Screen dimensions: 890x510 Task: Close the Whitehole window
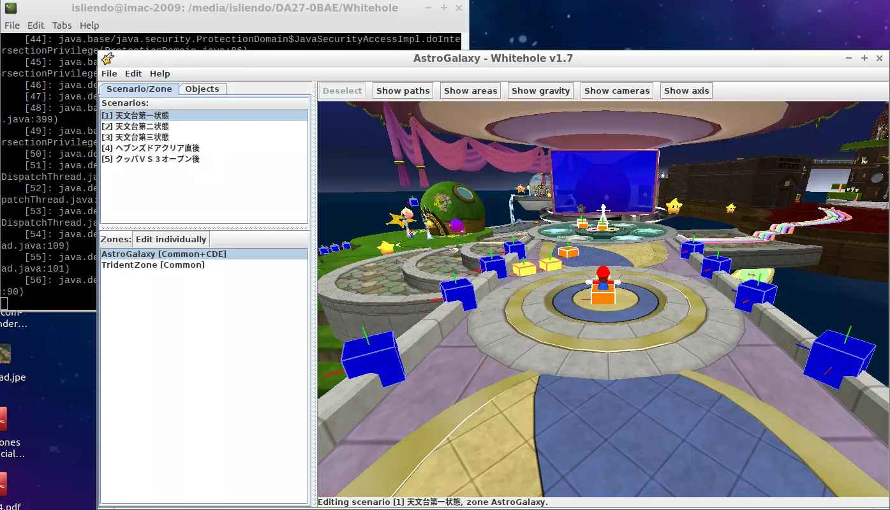coord(880,58)
